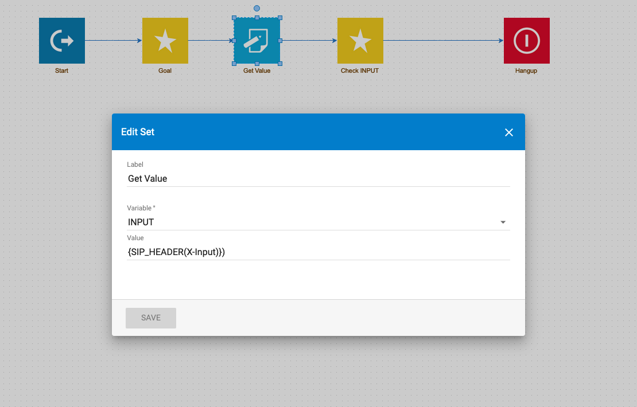Select the red Hangup node icon
Screen dimensions: 637x407
point(526,41)
